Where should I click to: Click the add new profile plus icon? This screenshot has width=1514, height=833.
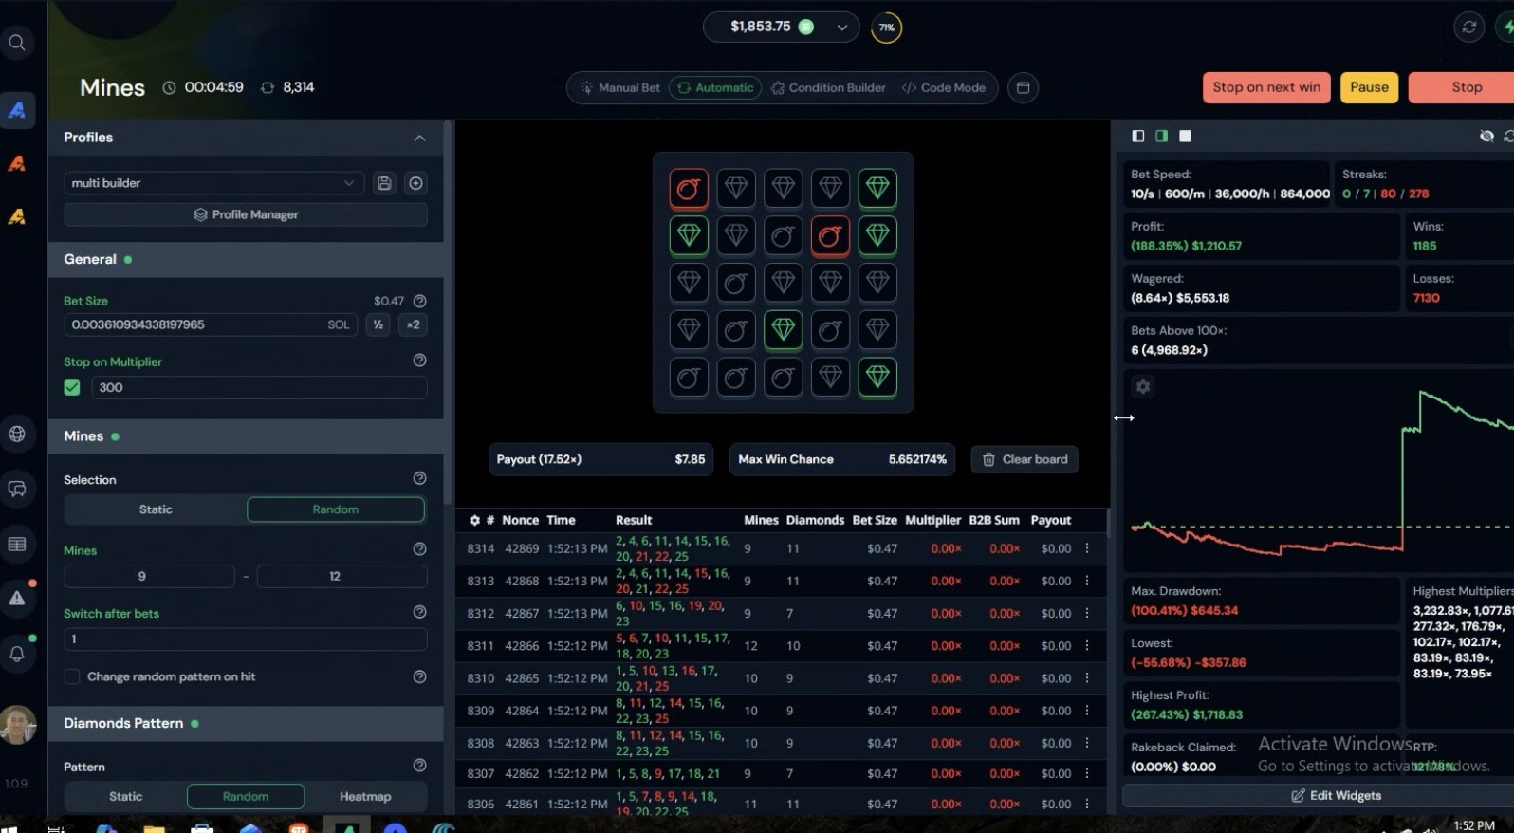point(415,183)
